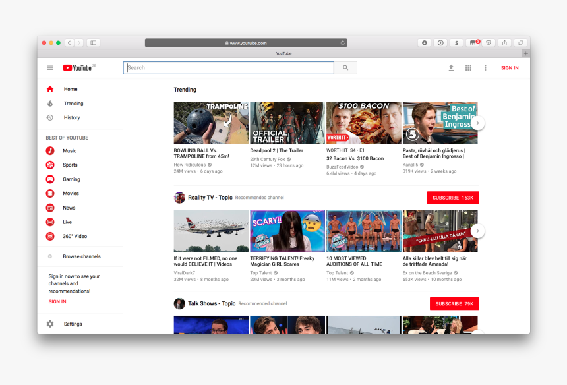
Task: Open Settings at sidebar bottom
Action: 73,324
